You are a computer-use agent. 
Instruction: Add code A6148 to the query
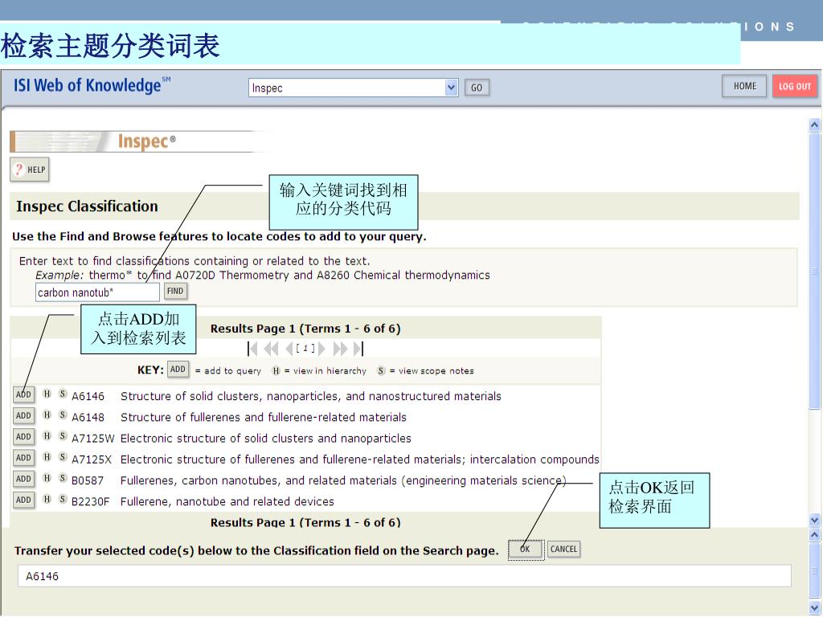coord(23,415)
